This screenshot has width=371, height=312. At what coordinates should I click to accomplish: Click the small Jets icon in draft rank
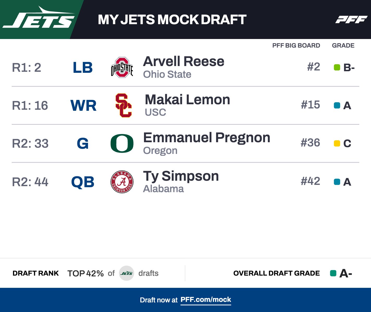[127, 273]
